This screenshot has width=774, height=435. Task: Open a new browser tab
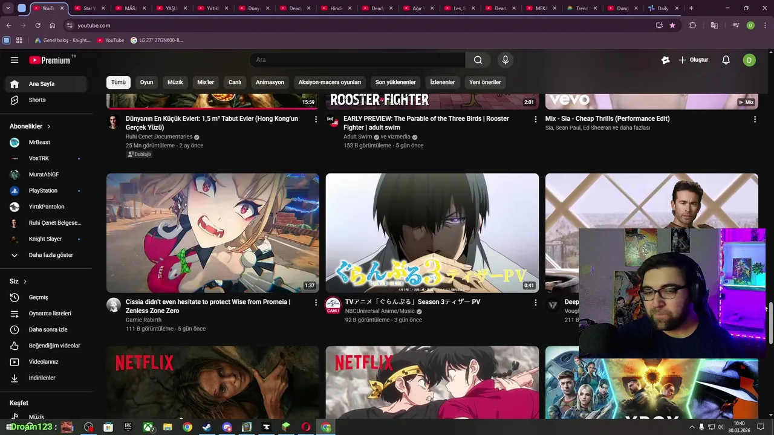[x=691, y=8]
